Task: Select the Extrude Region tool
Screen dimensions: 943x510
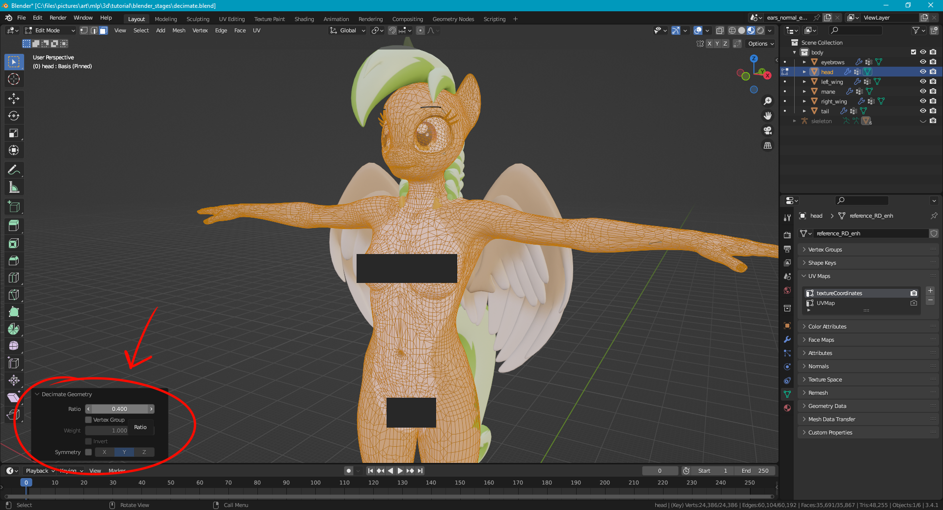Action: 14,226
